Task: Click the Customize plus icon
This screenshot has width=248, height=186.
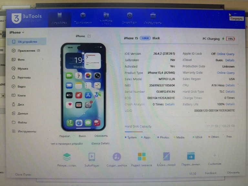Action: [x=215, y=156]
